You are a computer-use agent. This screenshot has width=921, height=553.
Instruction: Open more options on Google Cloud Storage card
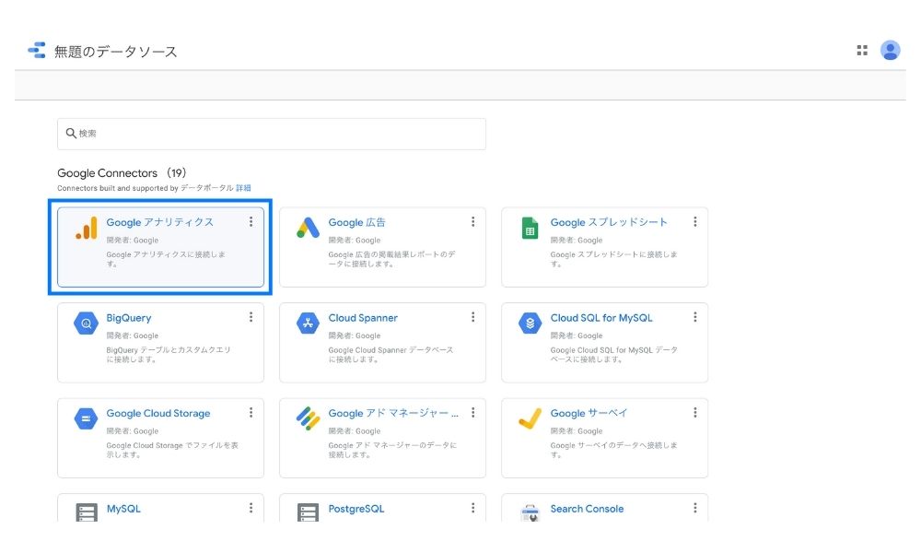point(251,413)
